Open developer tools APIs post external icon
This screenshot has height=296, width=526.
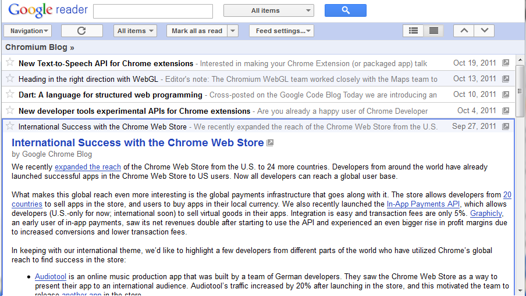click(506, 111)
